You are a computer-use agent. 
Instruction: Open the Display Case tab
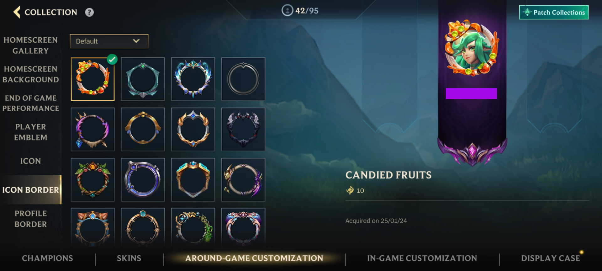(551, 258)
